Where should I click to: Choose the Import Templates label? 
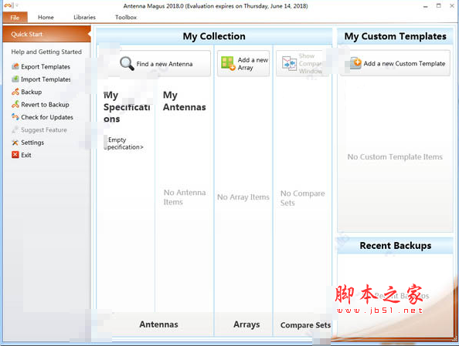46,79
